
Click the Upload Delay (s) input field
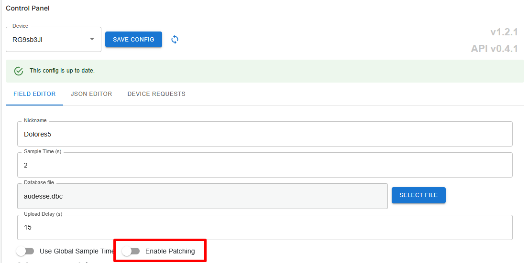[x=265, y=227]
